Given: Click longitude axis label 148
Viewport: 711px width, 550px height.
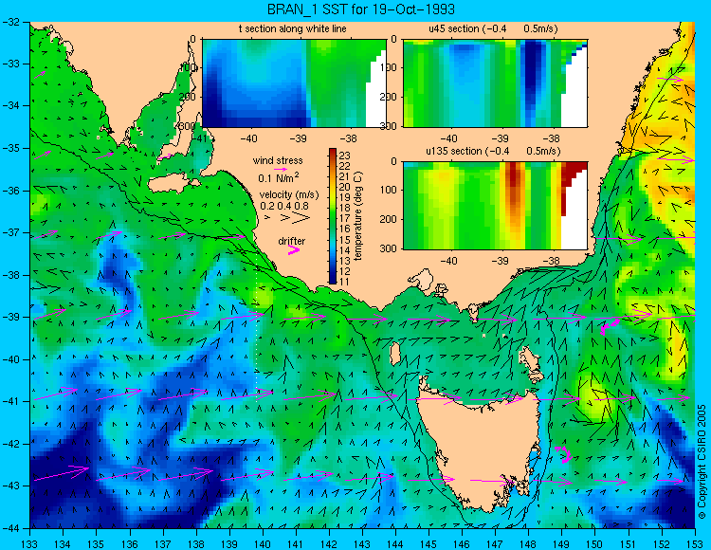Looking at the screenshot, I should (x=529, y=542).
